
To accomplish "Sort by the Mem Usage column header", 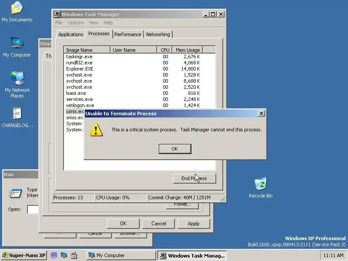I will [x=187, y=50].
